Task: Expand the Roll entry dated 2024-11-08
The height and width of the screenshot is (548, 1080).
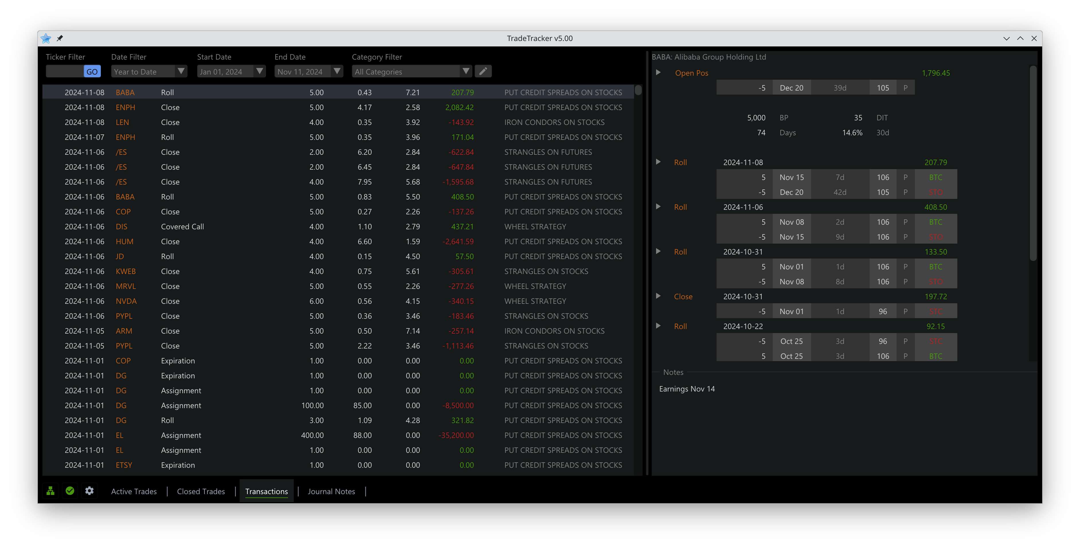Action: coord(658,162)
